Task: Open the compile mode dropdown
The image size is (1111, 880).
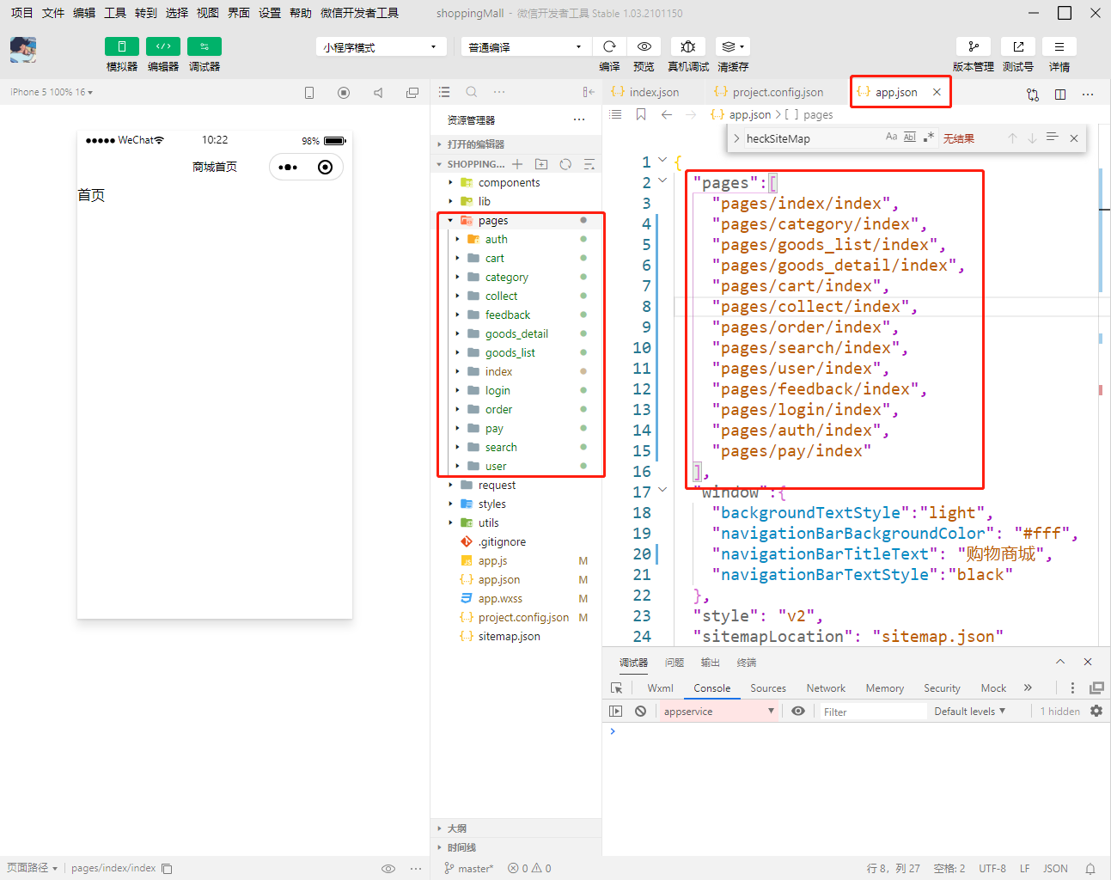Action: pos(525,46)
